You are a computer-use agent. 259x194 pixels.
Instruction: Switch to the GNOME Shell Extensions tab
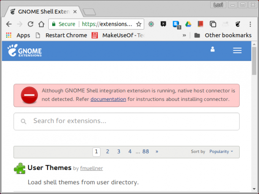[43, 11]
